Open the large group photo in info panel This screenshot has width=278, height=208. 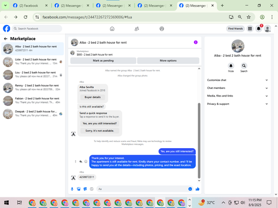[237, 46]
